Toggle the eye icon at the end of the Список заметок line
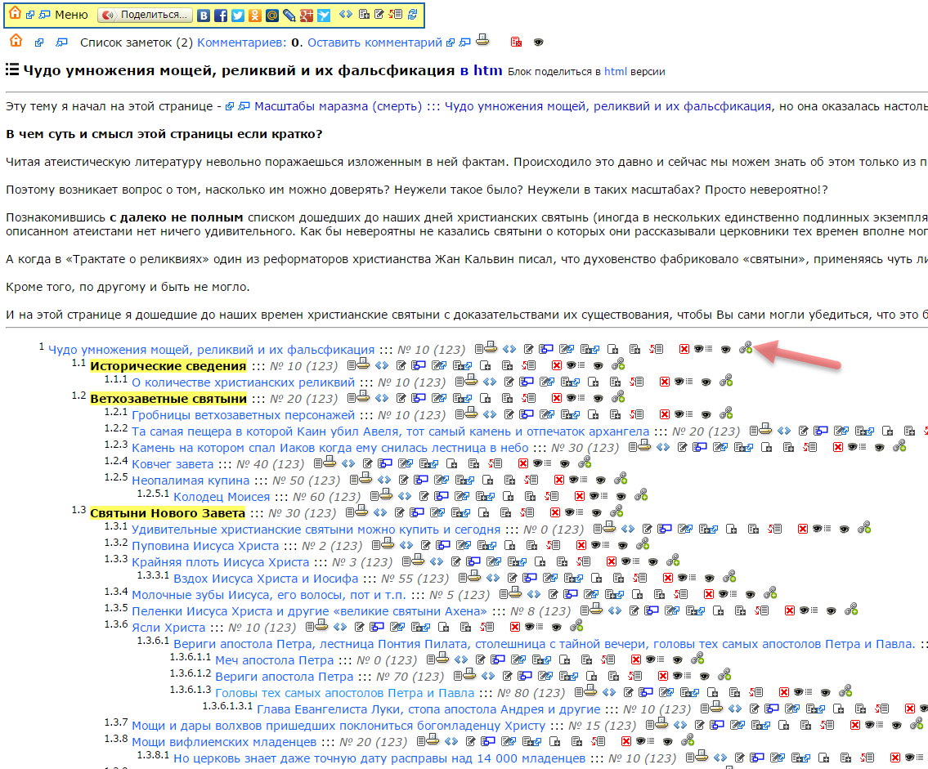Viewport: 928px width, 769px height. click(x=538, y=42)
